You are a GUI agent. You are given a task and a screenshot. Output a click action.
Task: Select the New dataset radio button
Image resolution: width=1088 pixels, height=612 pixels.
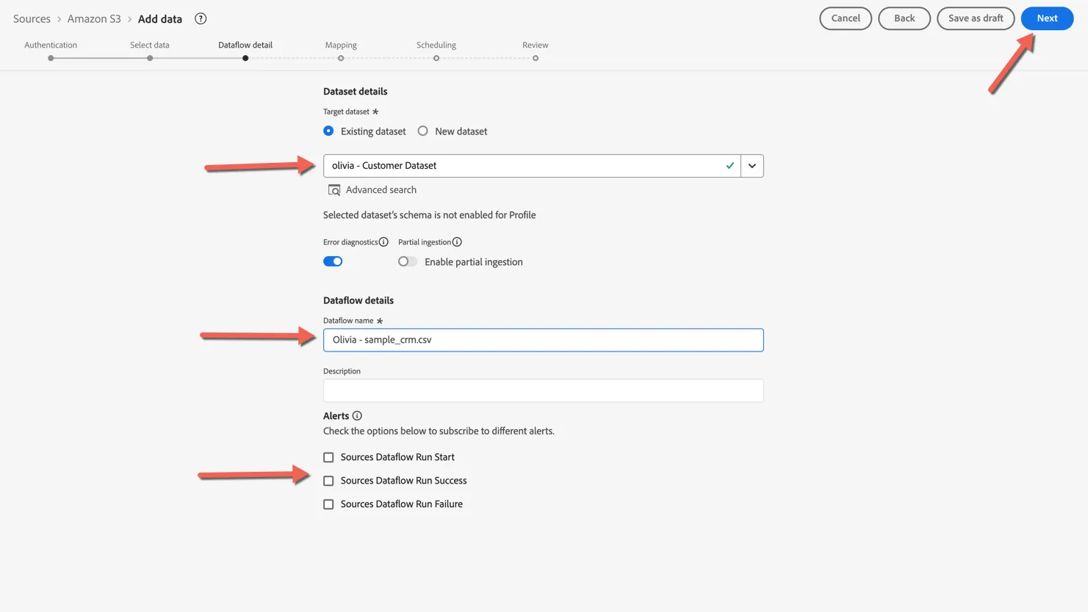pyautogui.click(x=423, y=131)
